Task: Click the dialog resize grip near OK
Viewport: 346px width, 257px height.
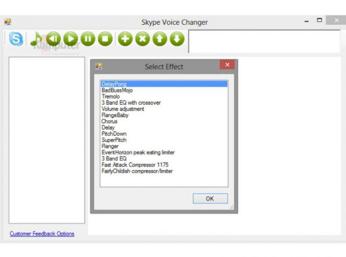Action: click(231, 207)
